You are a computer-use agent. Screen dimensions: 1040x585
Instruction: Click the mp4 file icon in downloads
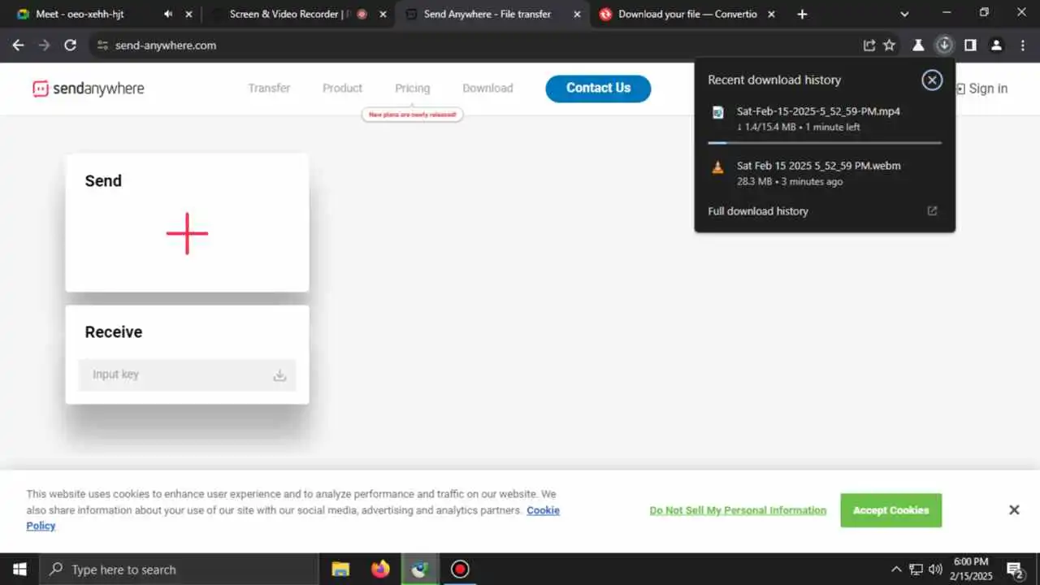click(x=717, y=112)
